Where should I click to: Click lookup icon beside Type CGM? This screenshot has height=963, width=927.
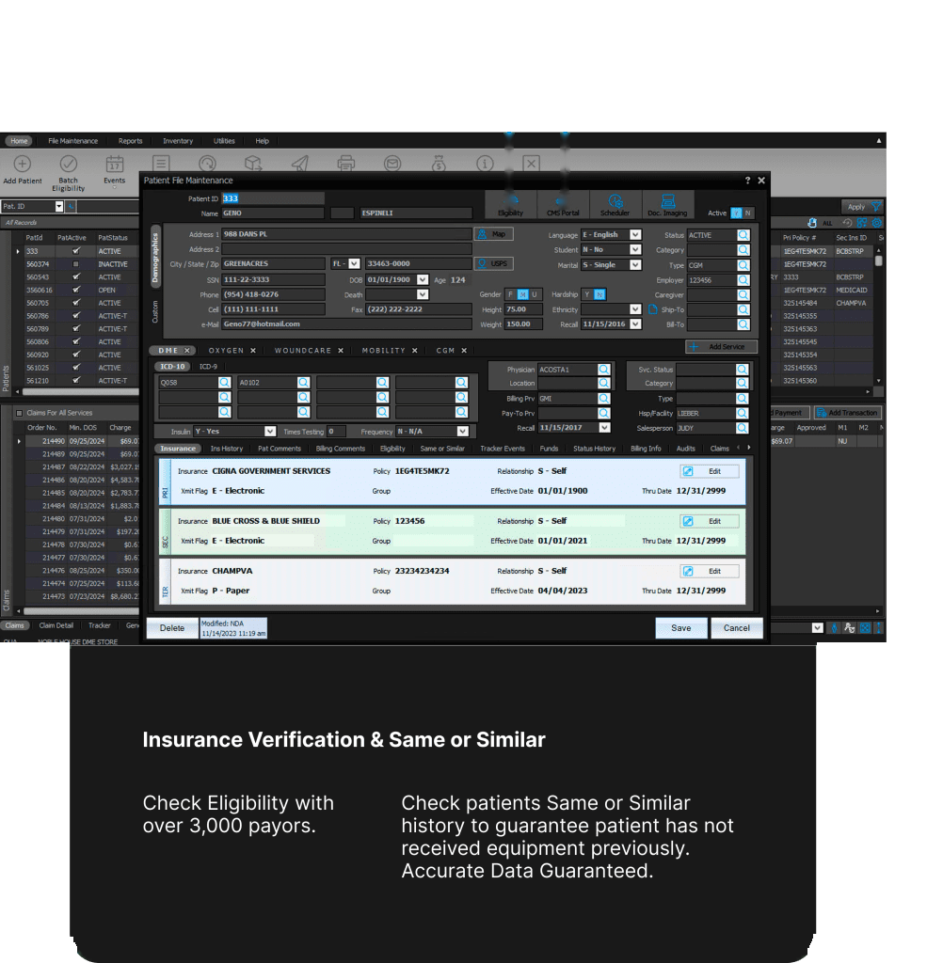pyautogui.click(x=743, y=265)
